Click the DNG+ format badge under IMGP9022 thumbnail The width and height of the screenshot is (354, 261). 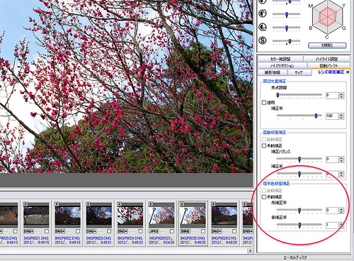click(60, 231)
